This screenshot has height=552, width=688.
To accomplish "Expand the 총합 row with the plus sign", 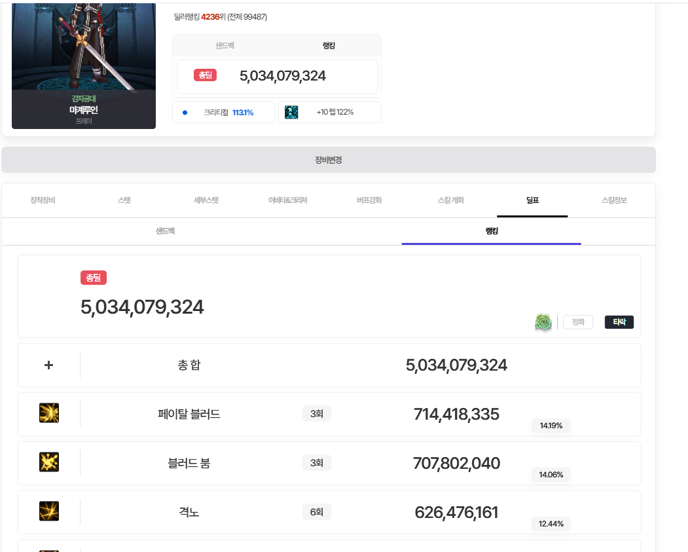I will pyautogui.click(x=48, y=365).
